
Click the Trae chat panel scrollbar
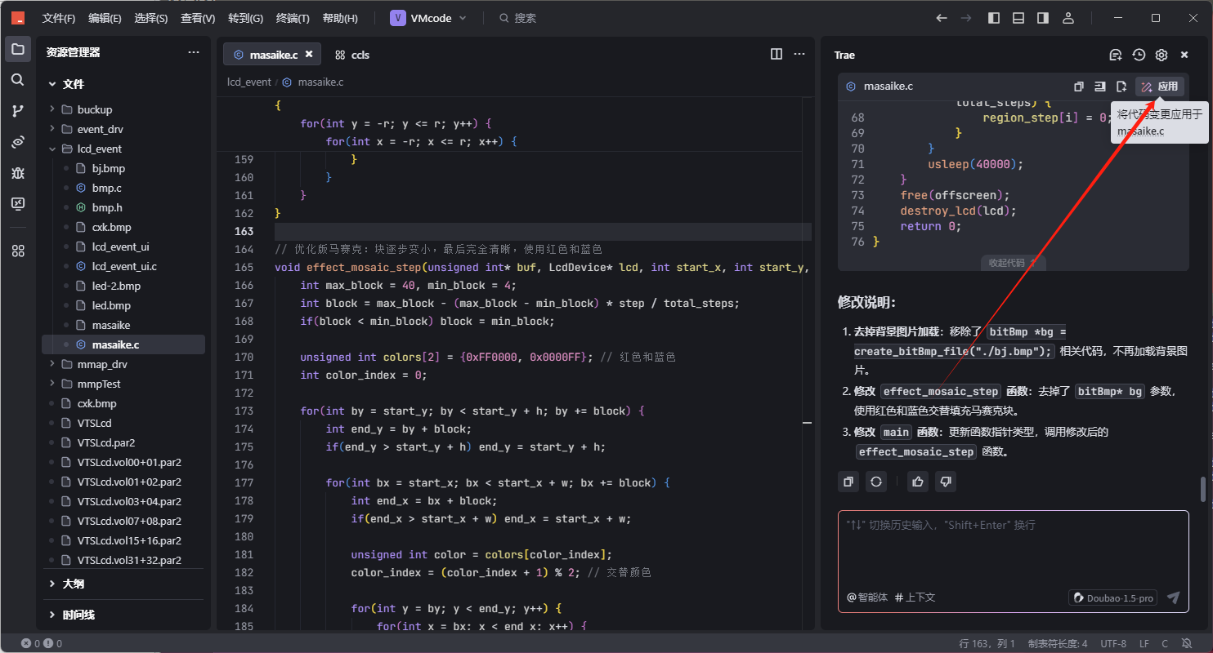[1203, 490]
